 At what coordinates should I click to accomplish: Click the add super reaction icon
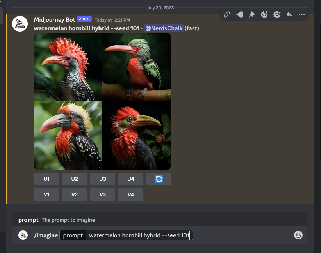coord(277,14)
